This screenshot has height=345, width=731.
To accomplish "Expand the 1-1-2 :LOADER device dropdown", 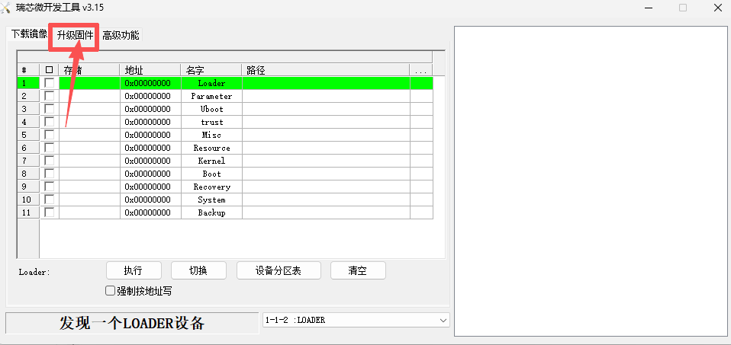I will coord(443,320).
